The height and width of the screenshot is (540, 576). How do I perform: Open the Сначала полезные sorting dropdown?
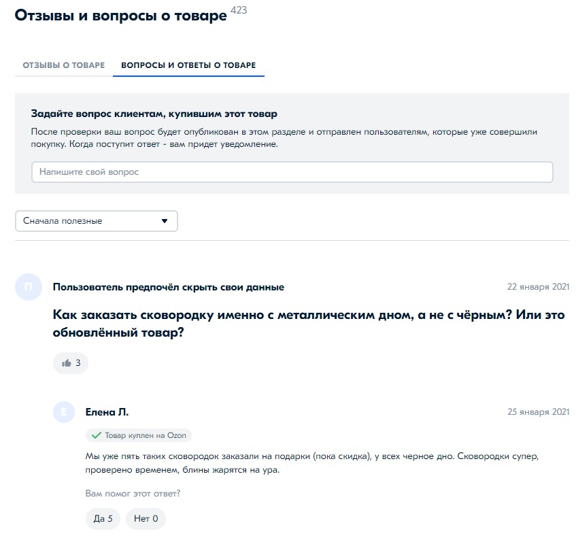97,221
